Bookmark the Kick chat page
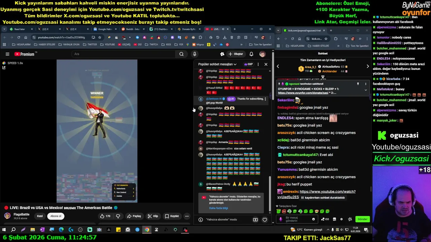 pos(326,39)
